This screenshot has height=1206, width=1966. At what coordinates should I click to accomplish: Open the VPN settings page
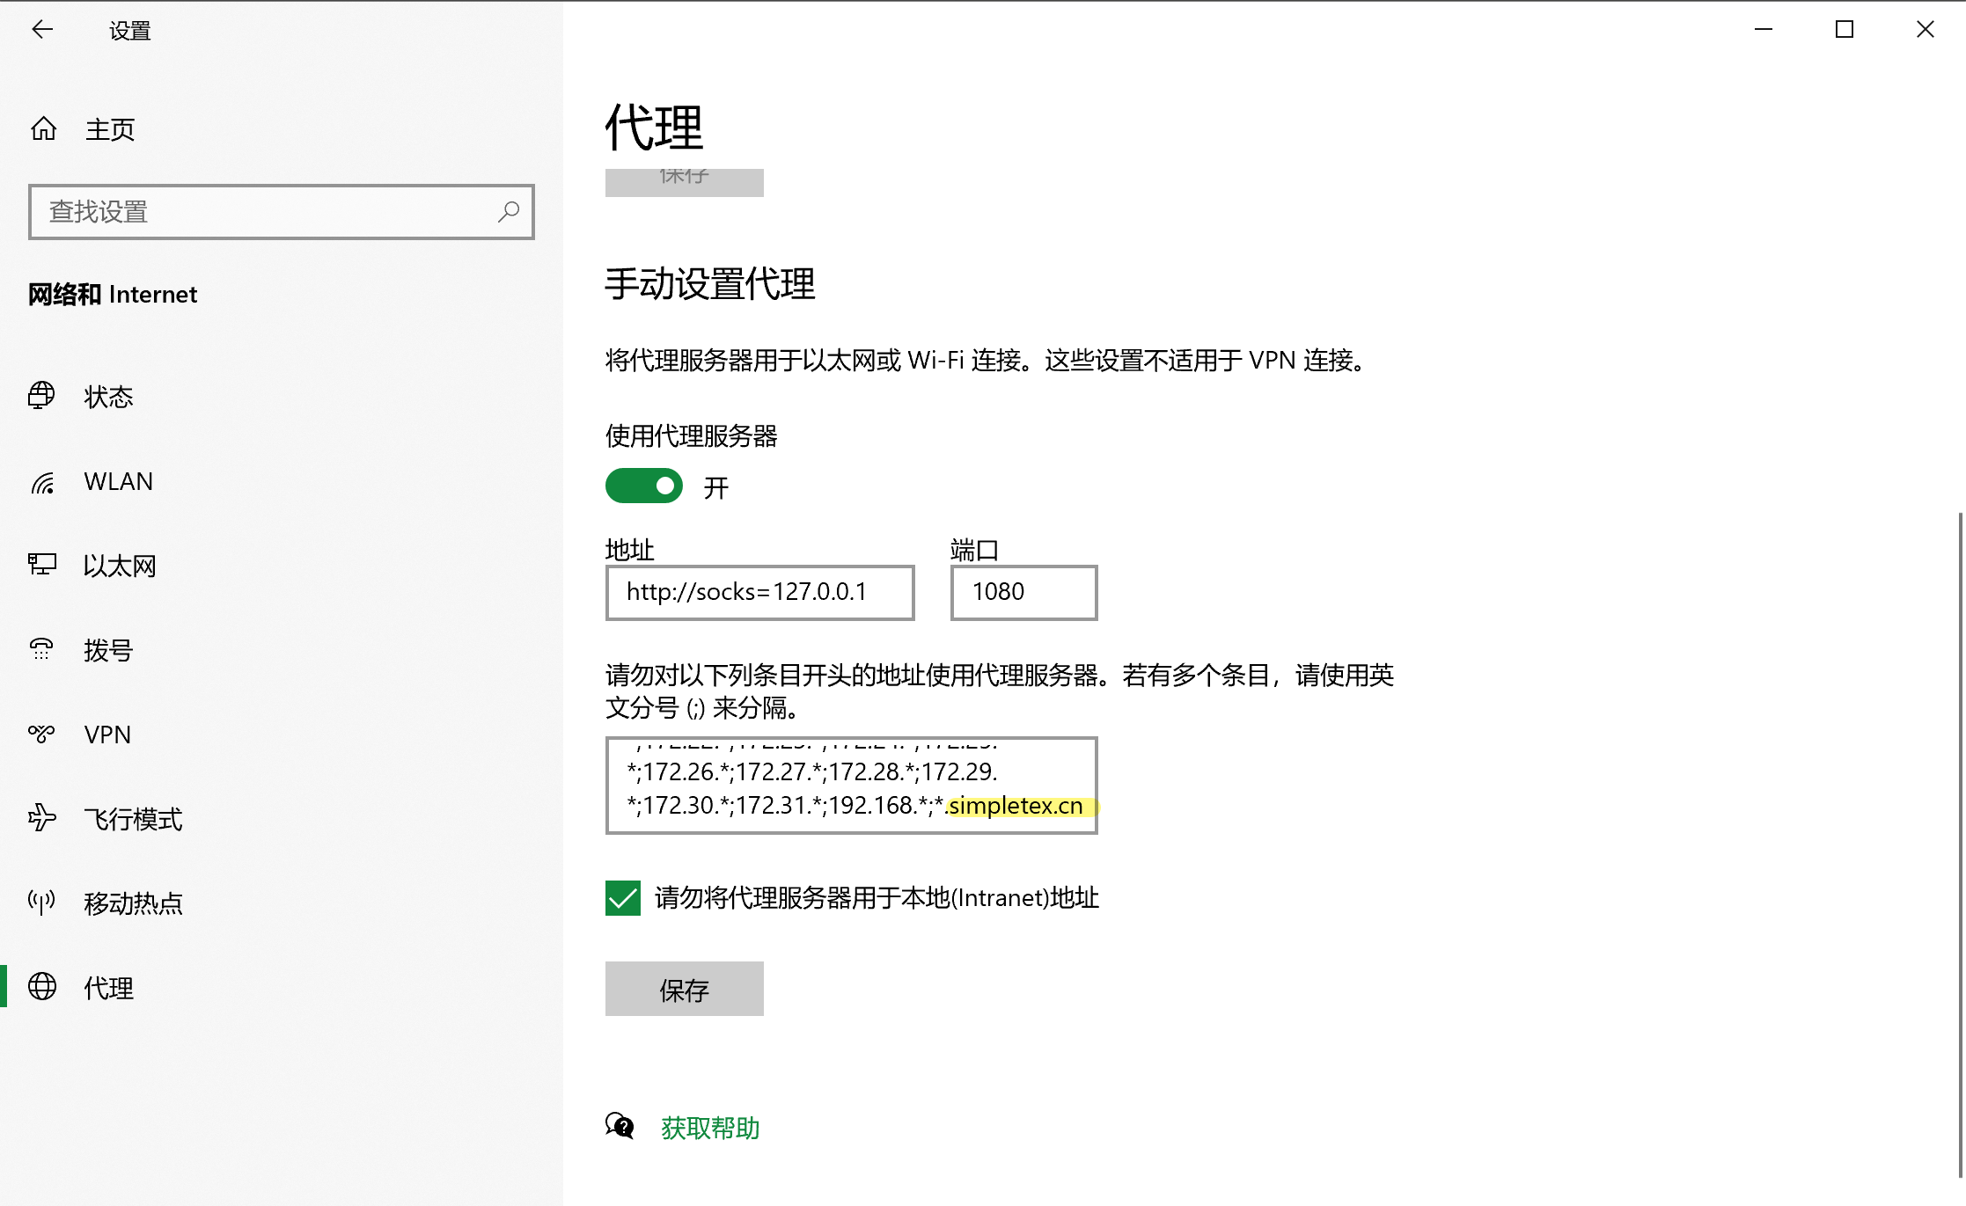pos(107,735)
